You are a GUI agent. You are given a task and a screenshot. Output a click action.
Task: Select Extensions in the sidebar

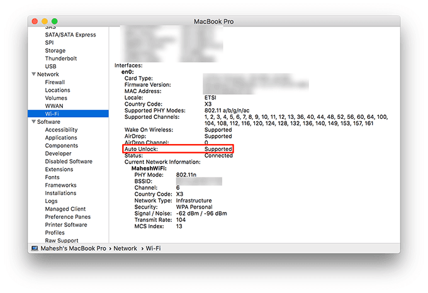click(59, 169)
